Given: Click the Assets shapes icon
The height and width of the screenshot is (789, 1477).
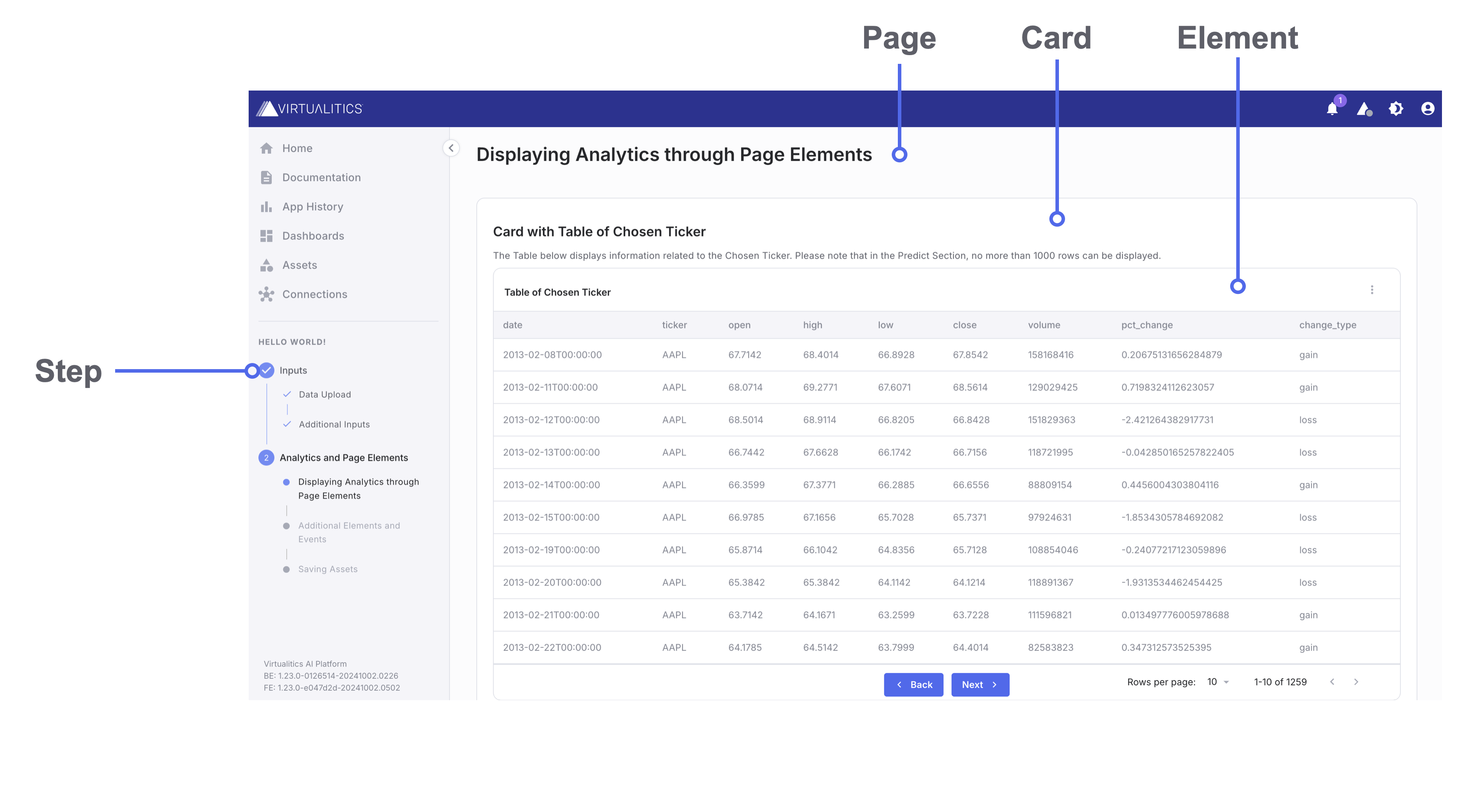Looking at the screenshot, I should pos(266,265).
